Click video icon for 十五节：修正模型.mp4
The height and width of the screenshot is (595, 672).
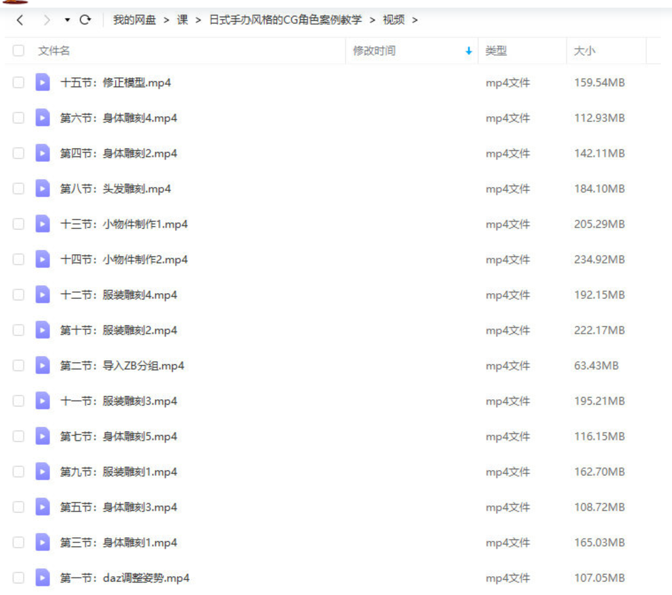(x=42, y=83)
